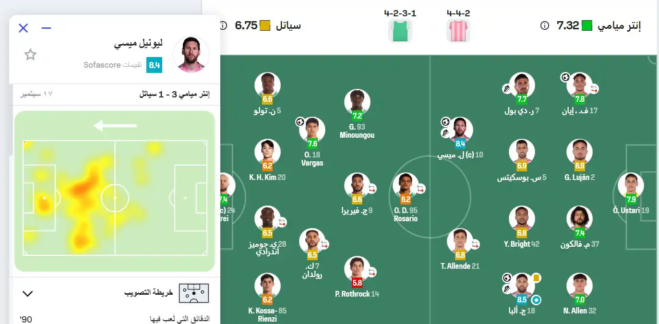Click info icon beside Inter Miami 7.32 rating
Image resolution: width=659 pixels, height=324 pixels.
point(544,26)
